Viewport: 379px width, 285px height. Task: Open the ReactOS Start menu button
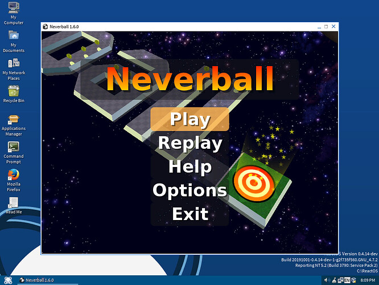click(x=8, y=280)
